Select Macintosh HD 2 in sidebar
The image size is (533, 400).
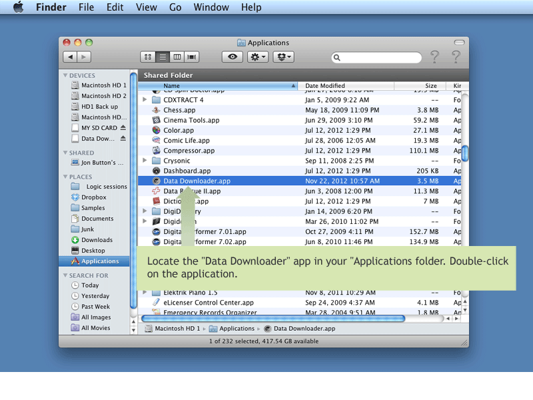click(99, 95)
